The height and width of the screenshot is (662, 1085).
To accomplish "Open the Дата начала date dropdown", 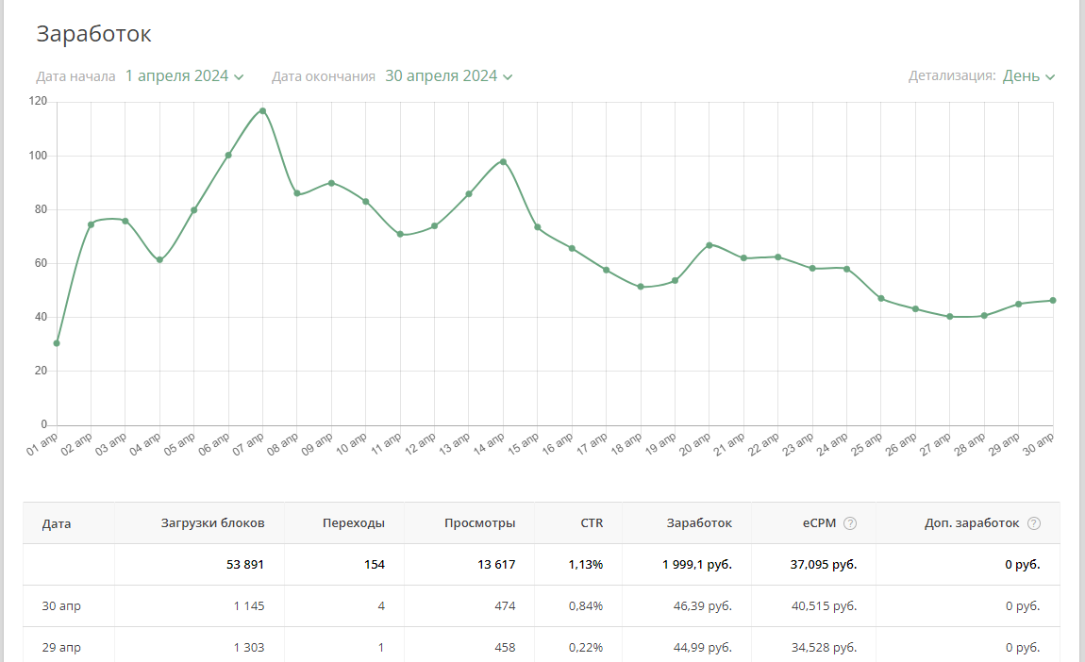I will click(185, 76).
